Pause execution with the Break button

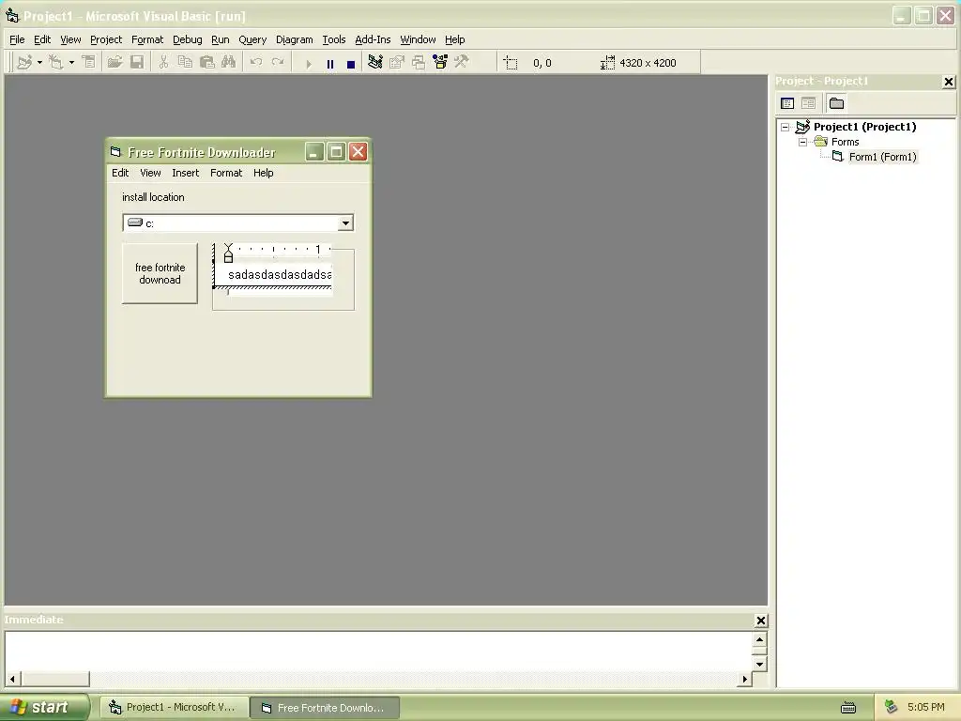[x=330, y=64]
